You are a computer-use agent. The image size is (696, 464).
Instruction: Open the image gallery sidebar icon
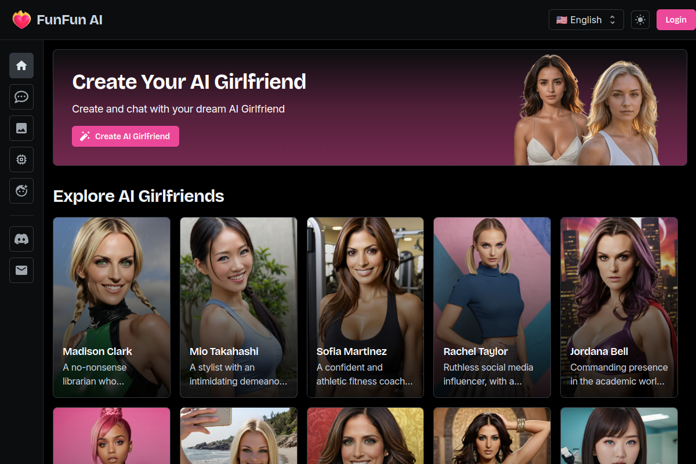21,128
